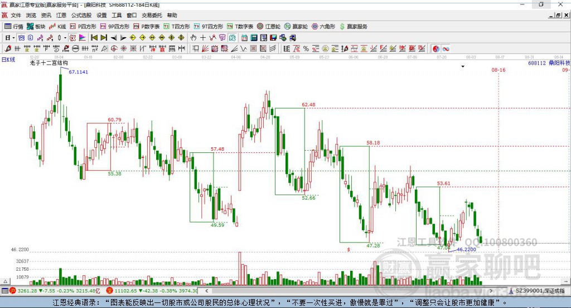Open the 资讯 menu
This screenshot has width=571, height=308.
46,15
